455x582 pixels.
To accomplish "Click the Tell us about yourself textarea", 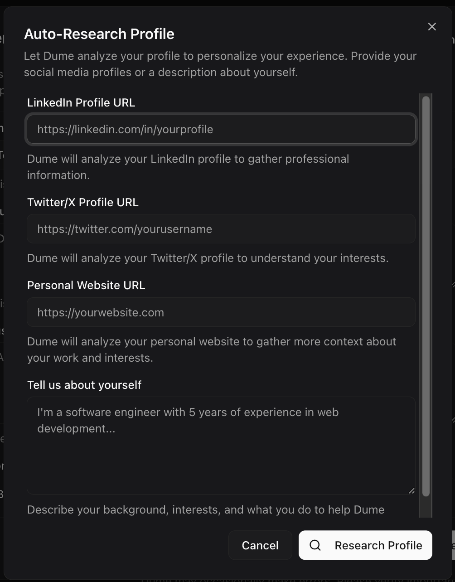I will 221,446.
